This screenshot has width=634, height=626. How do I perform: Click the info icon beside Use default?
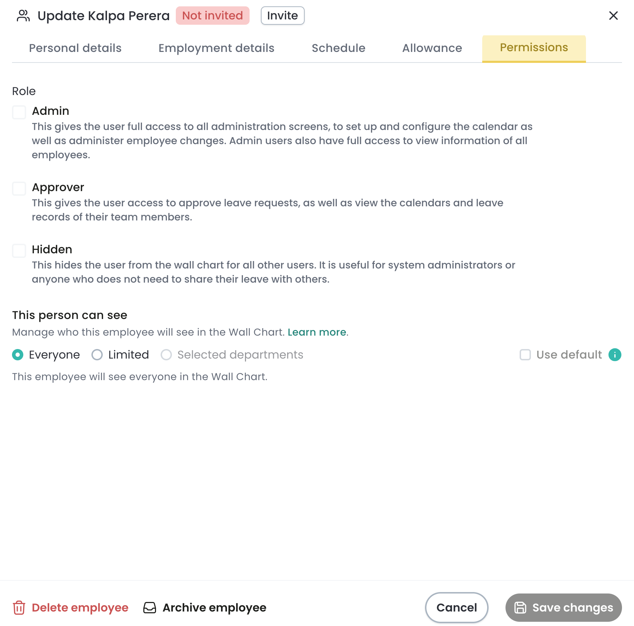(615, 355)
